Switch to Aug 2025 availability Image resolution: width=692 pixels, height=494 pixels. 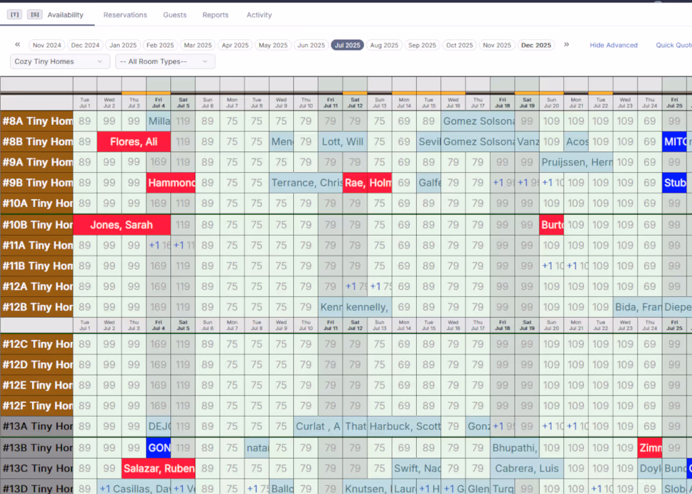[x=384, y=45]
